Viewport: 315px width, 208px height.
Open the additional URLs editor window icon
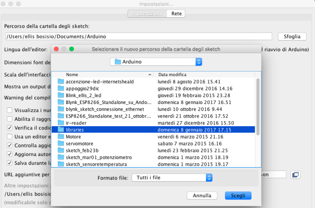295,175
